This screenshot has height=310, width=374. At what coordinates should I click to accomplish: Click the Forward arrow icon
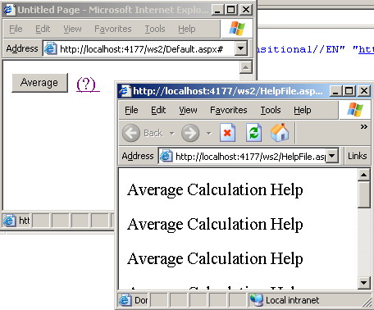pyautogui.click(x=190, y=133)
